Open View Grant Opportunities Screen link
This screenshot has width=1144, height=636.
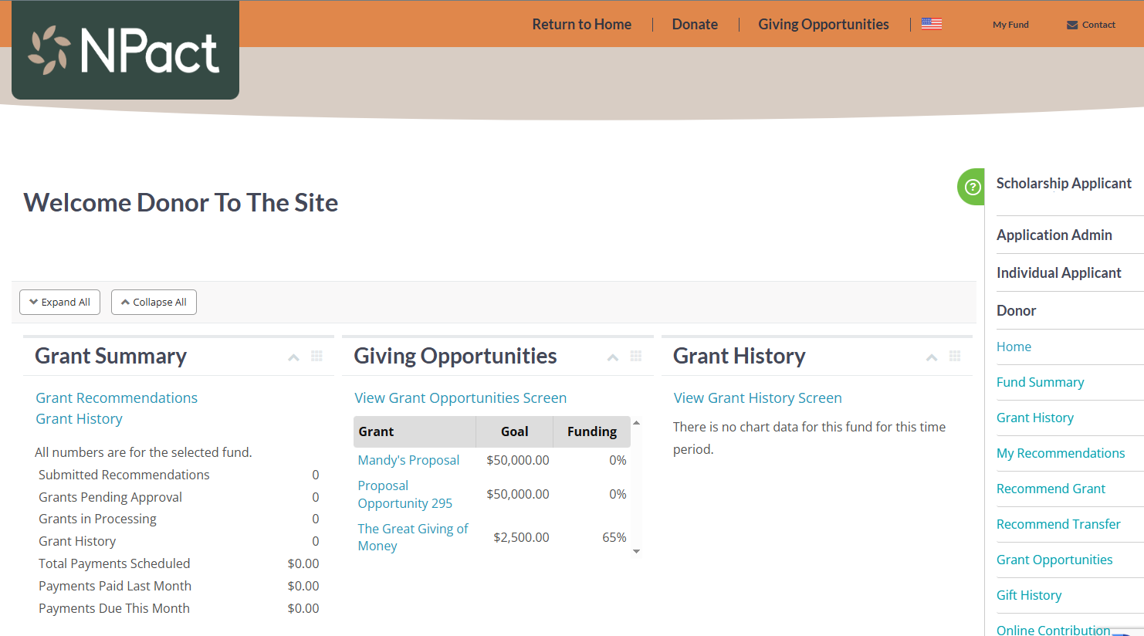point(460,397)
